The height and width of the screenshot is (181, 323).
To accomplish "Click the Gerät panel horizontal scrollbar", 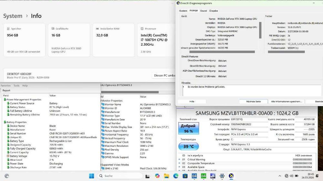I will point(222,52).
